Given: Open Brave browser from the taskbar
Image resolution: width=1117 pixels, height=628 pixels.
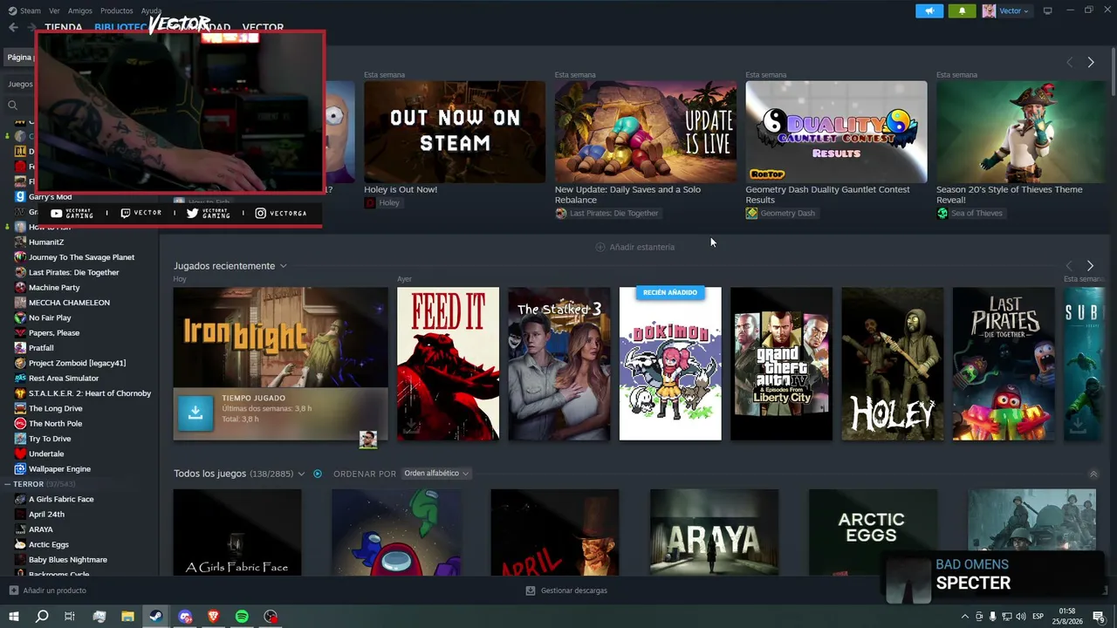Looking at the screenshot, I should tap(213, 617).
